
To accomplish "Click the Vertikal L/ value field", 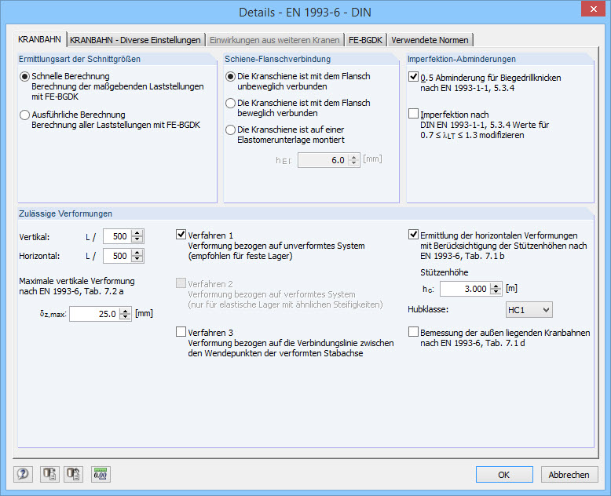I will coord(117,236).
